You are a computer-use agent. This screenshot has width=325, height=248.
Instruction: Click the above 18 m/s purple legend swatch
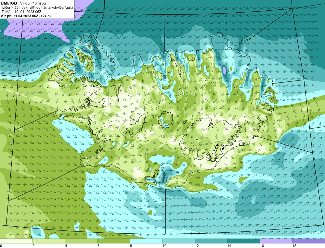[309, 241]
